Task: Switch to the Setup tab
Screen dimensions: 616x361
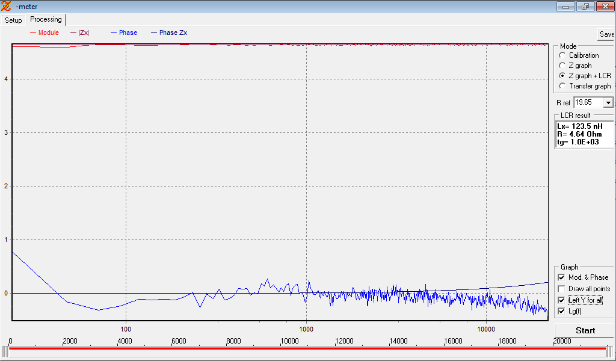Action: (x=13, y=20)
